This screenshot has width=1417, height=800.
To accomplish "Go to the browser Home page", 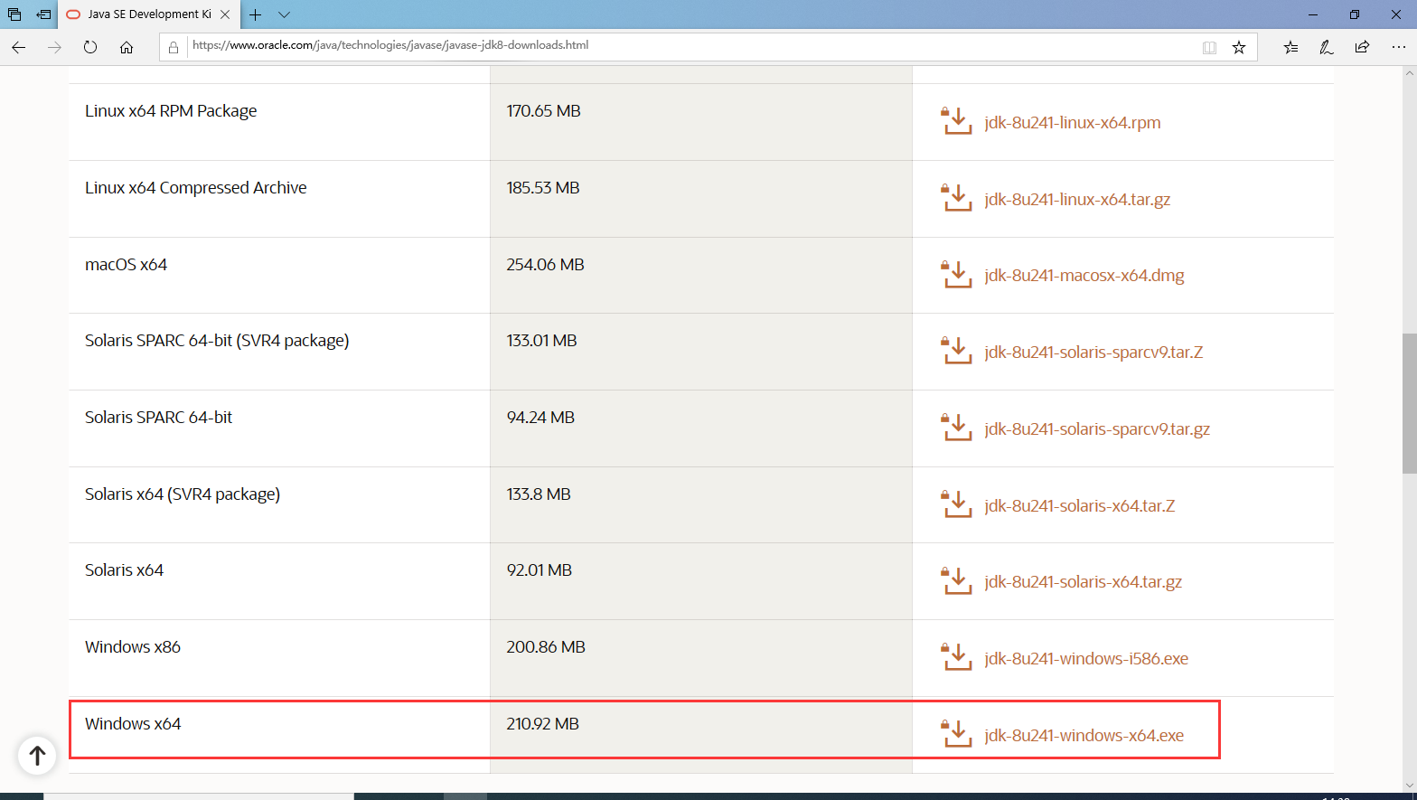I will pyautogui.click(x=127, y=47).
